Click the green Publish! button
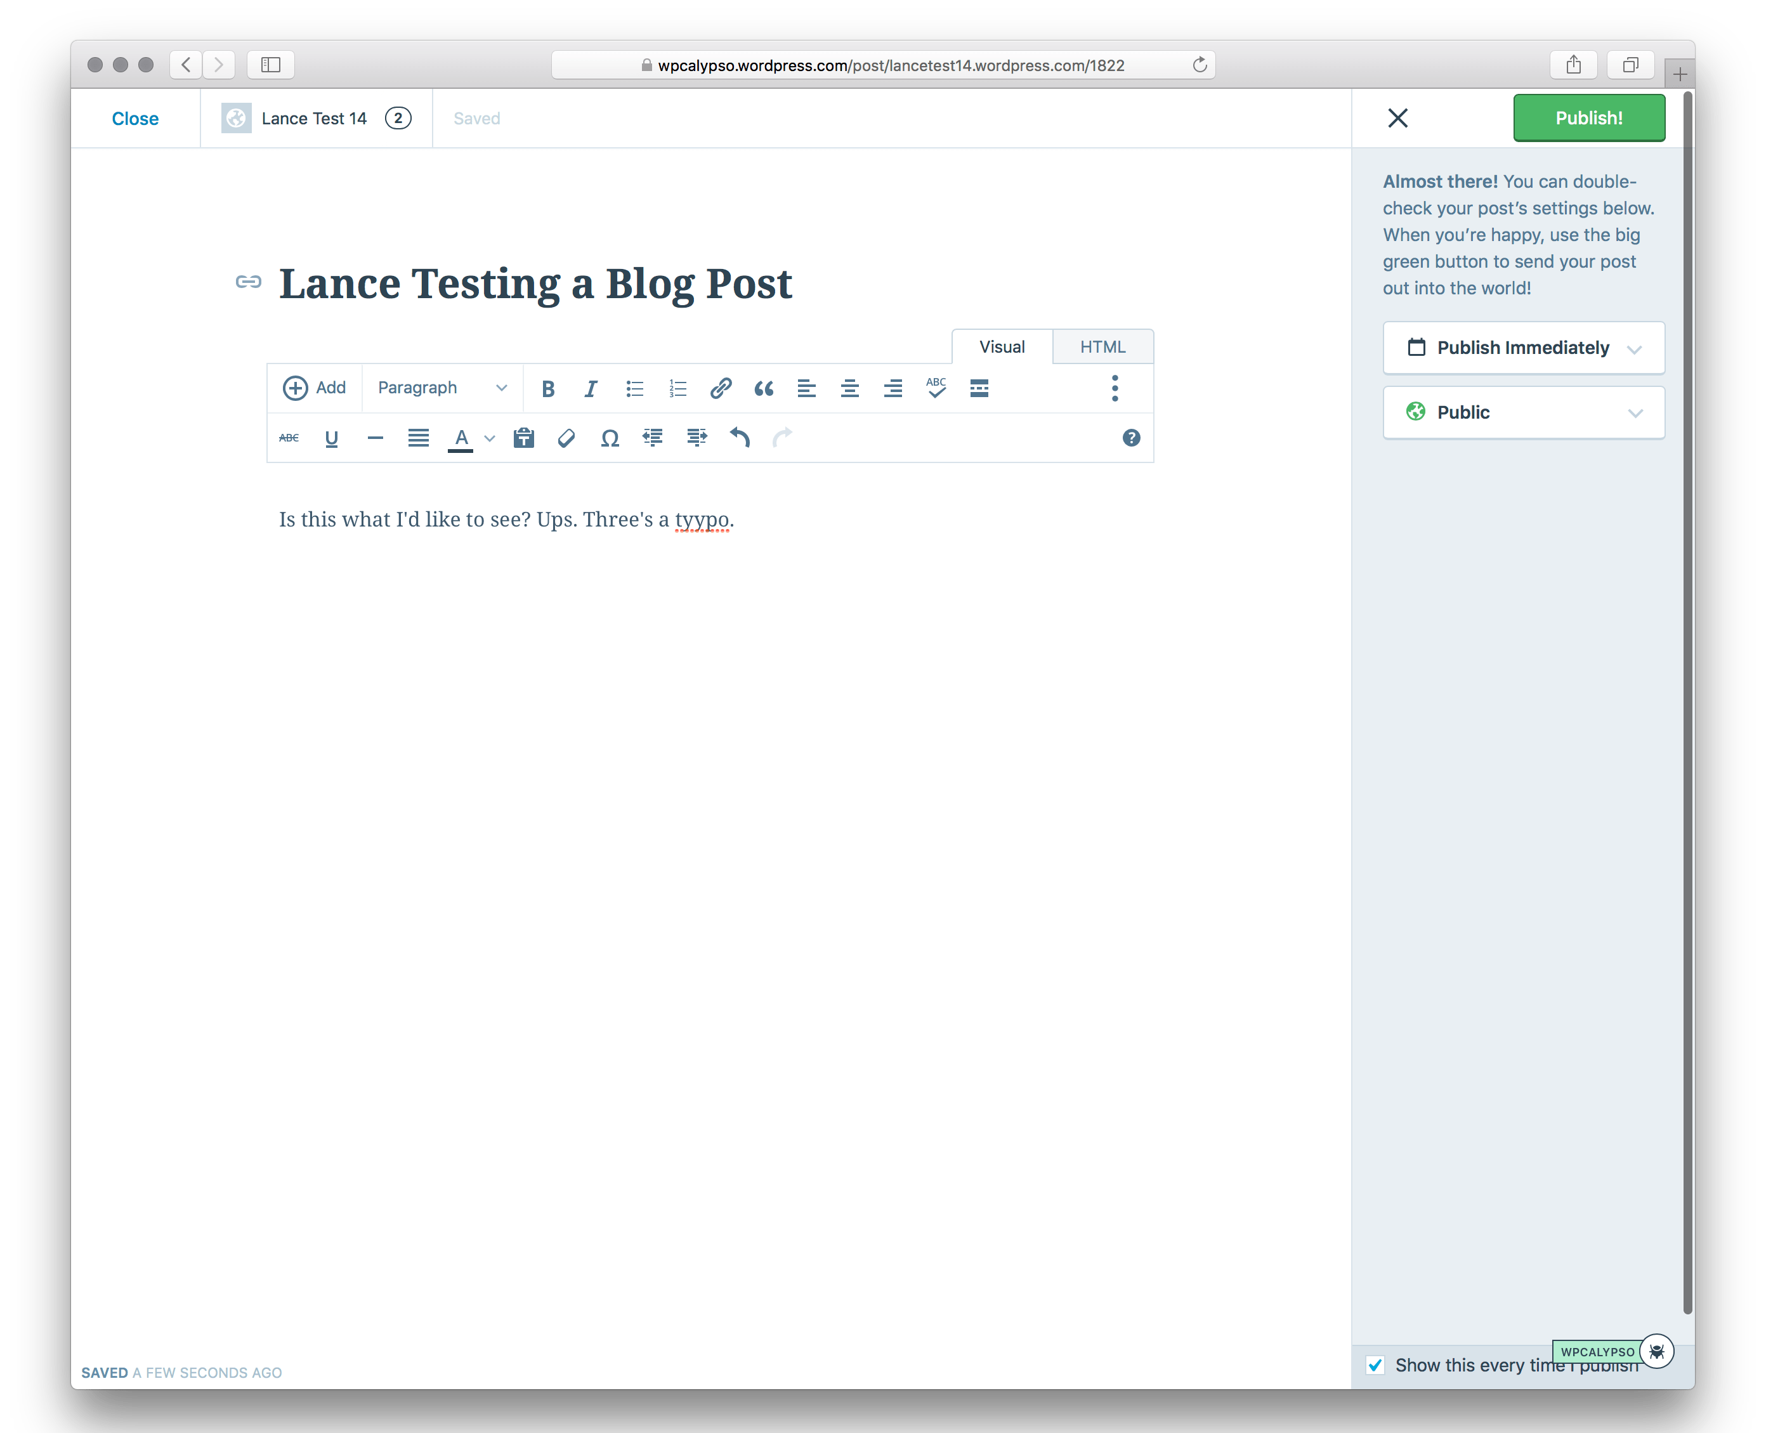 pos(1588,117)
